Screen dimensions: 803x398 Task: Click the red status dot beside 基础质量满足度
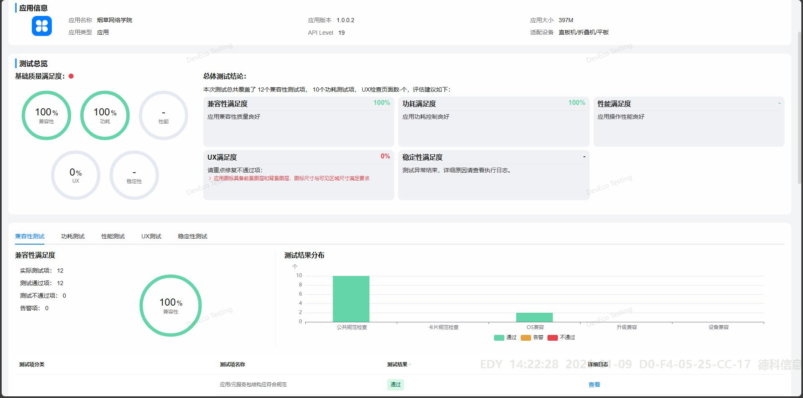[x=71, y=77]
